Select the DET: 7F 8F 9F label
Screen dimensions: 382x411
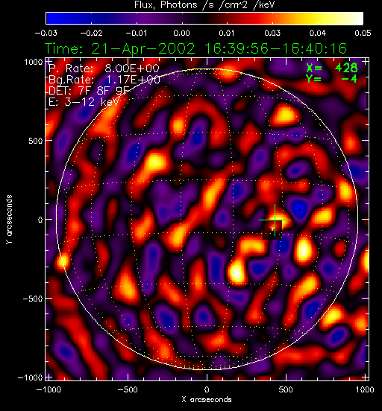(90, 90)
